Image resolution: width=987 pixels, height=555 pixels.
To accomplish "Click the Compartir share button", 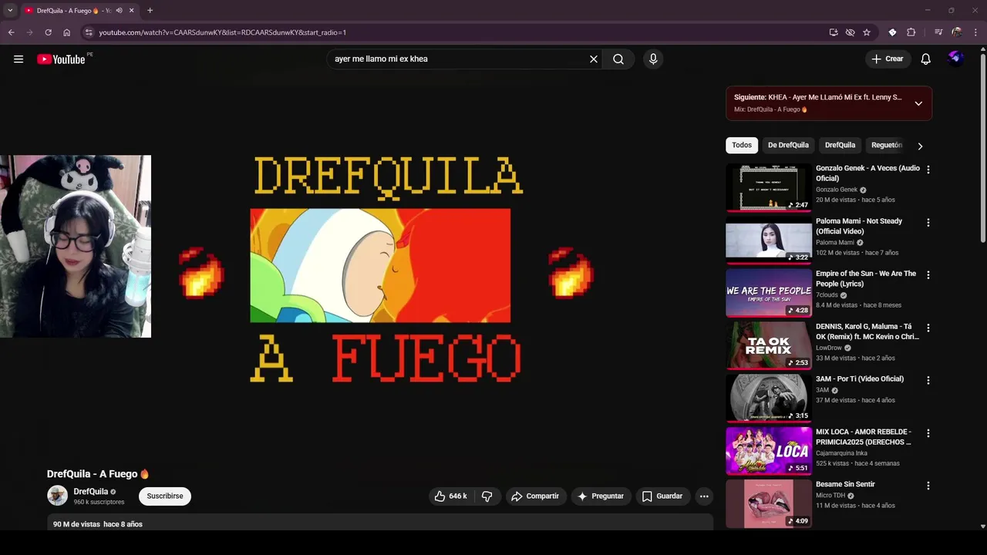I will tap(535, 496).
